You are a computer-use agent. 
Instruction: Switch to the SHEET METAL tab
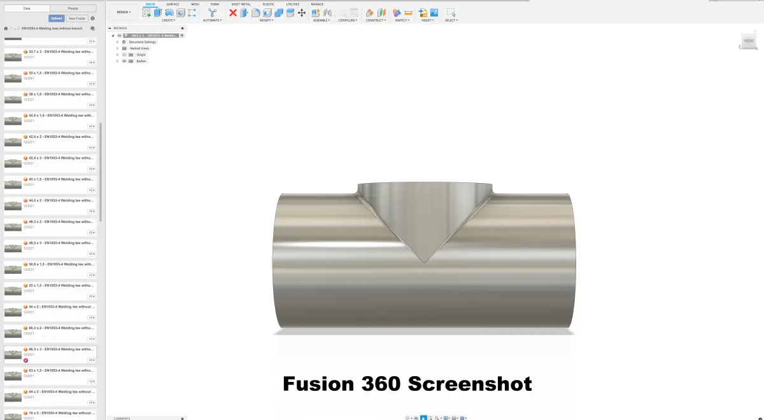tap(241, 4)
